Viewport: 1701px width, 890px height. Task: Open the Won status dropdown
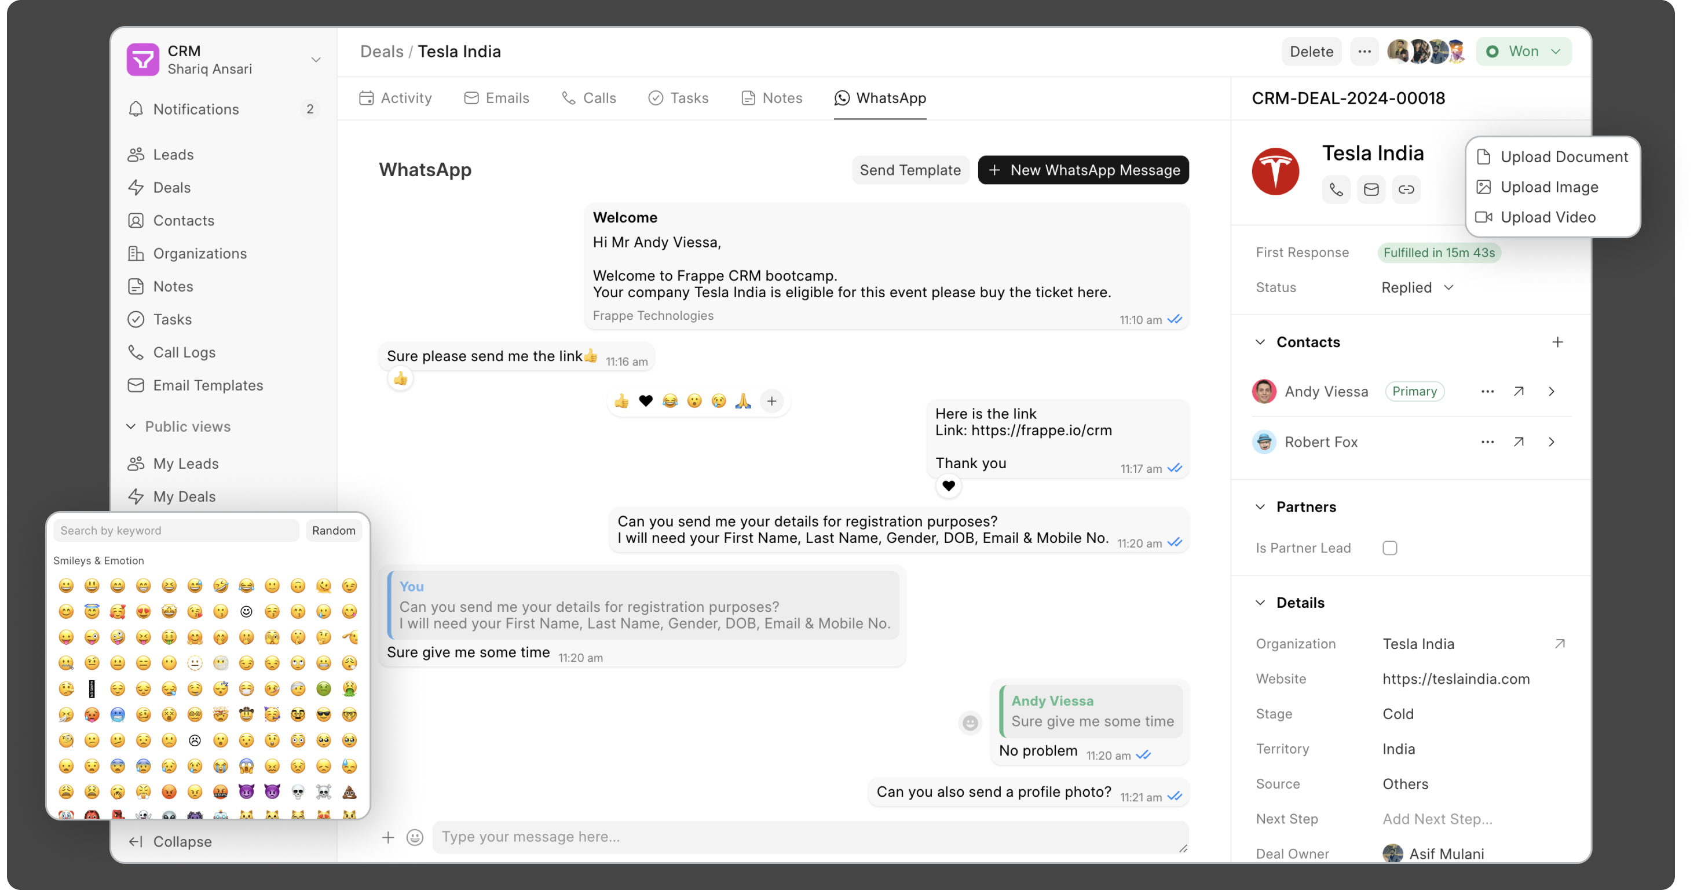click(x=1523, y=52)
